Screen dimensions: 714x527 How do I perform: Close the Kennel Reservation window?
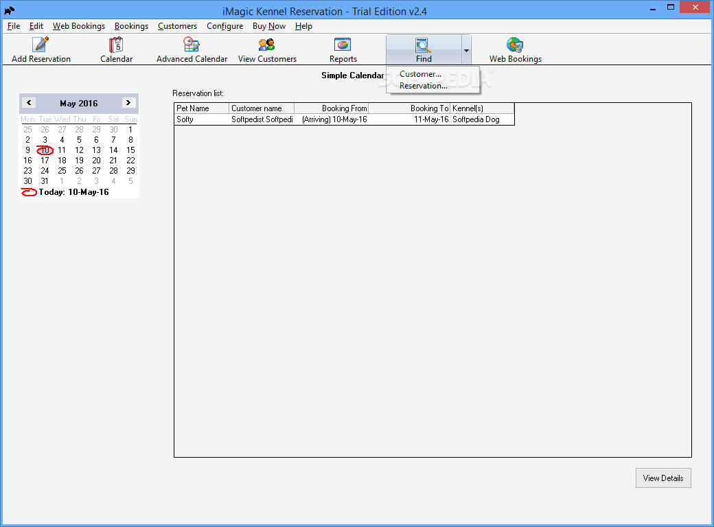695,7
